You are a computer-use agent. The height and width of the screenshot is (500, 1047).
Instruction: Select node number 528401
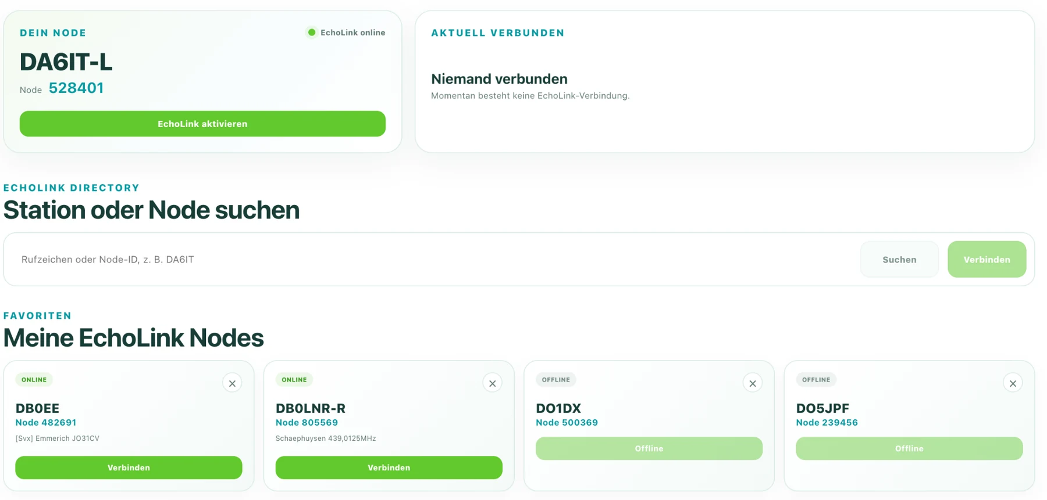pos(76,88)
